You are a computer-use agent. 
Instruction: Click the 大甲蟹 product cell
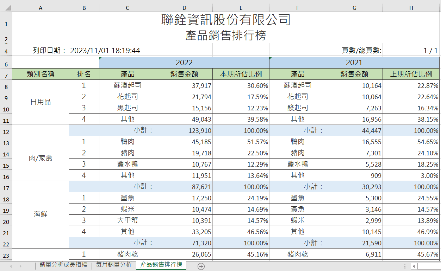pyautogui.click(x=128, y=220)
